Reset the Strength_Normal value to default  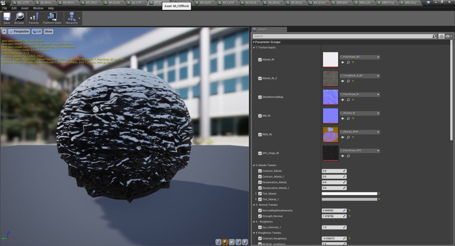(x=350, y=216)
